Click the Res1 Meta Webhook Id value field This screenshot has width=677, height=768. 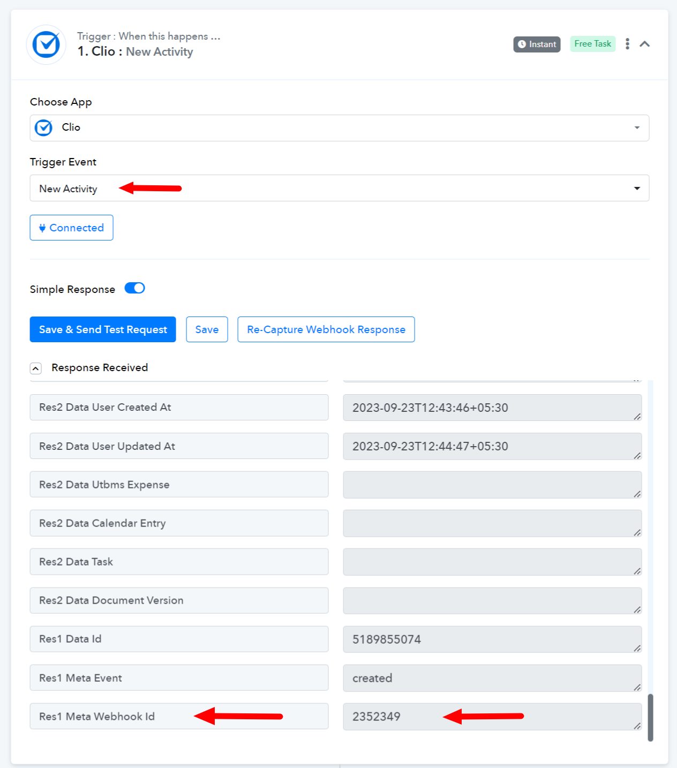tap(492, 717)
